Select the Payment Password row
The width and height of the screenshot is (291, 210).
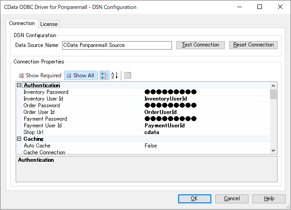pyautogui.click(x=146, y=119)
